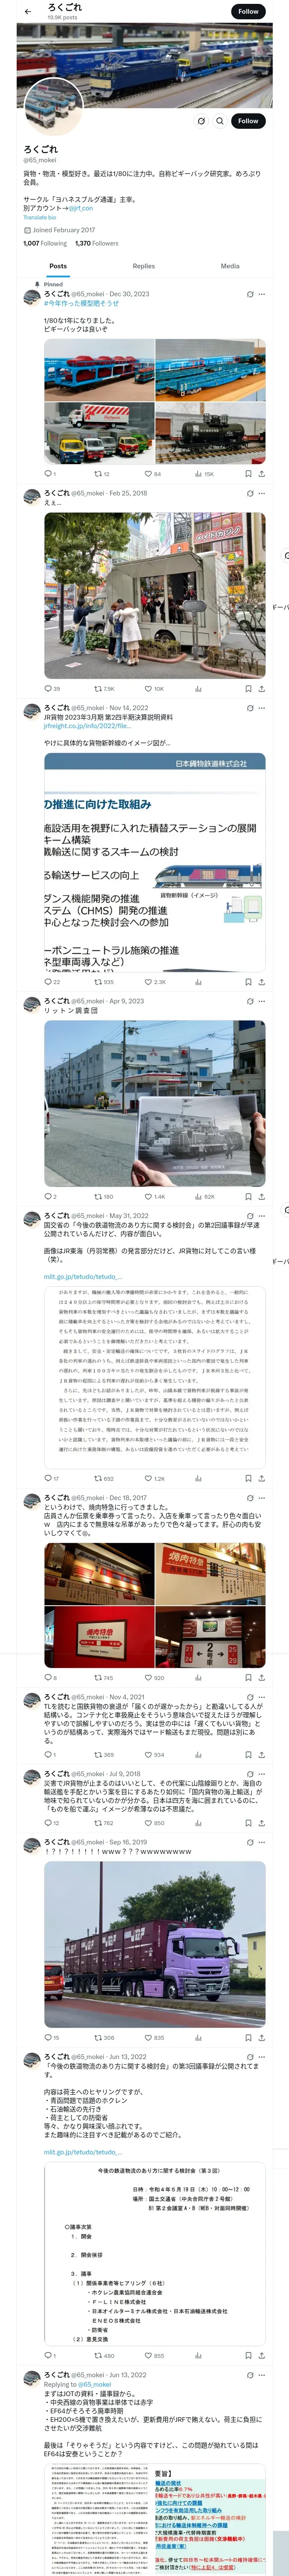Open Grok icon on the Nov 14, 2022 post
The width and height of the screenshot is (289, 2576).
(249, 708)
